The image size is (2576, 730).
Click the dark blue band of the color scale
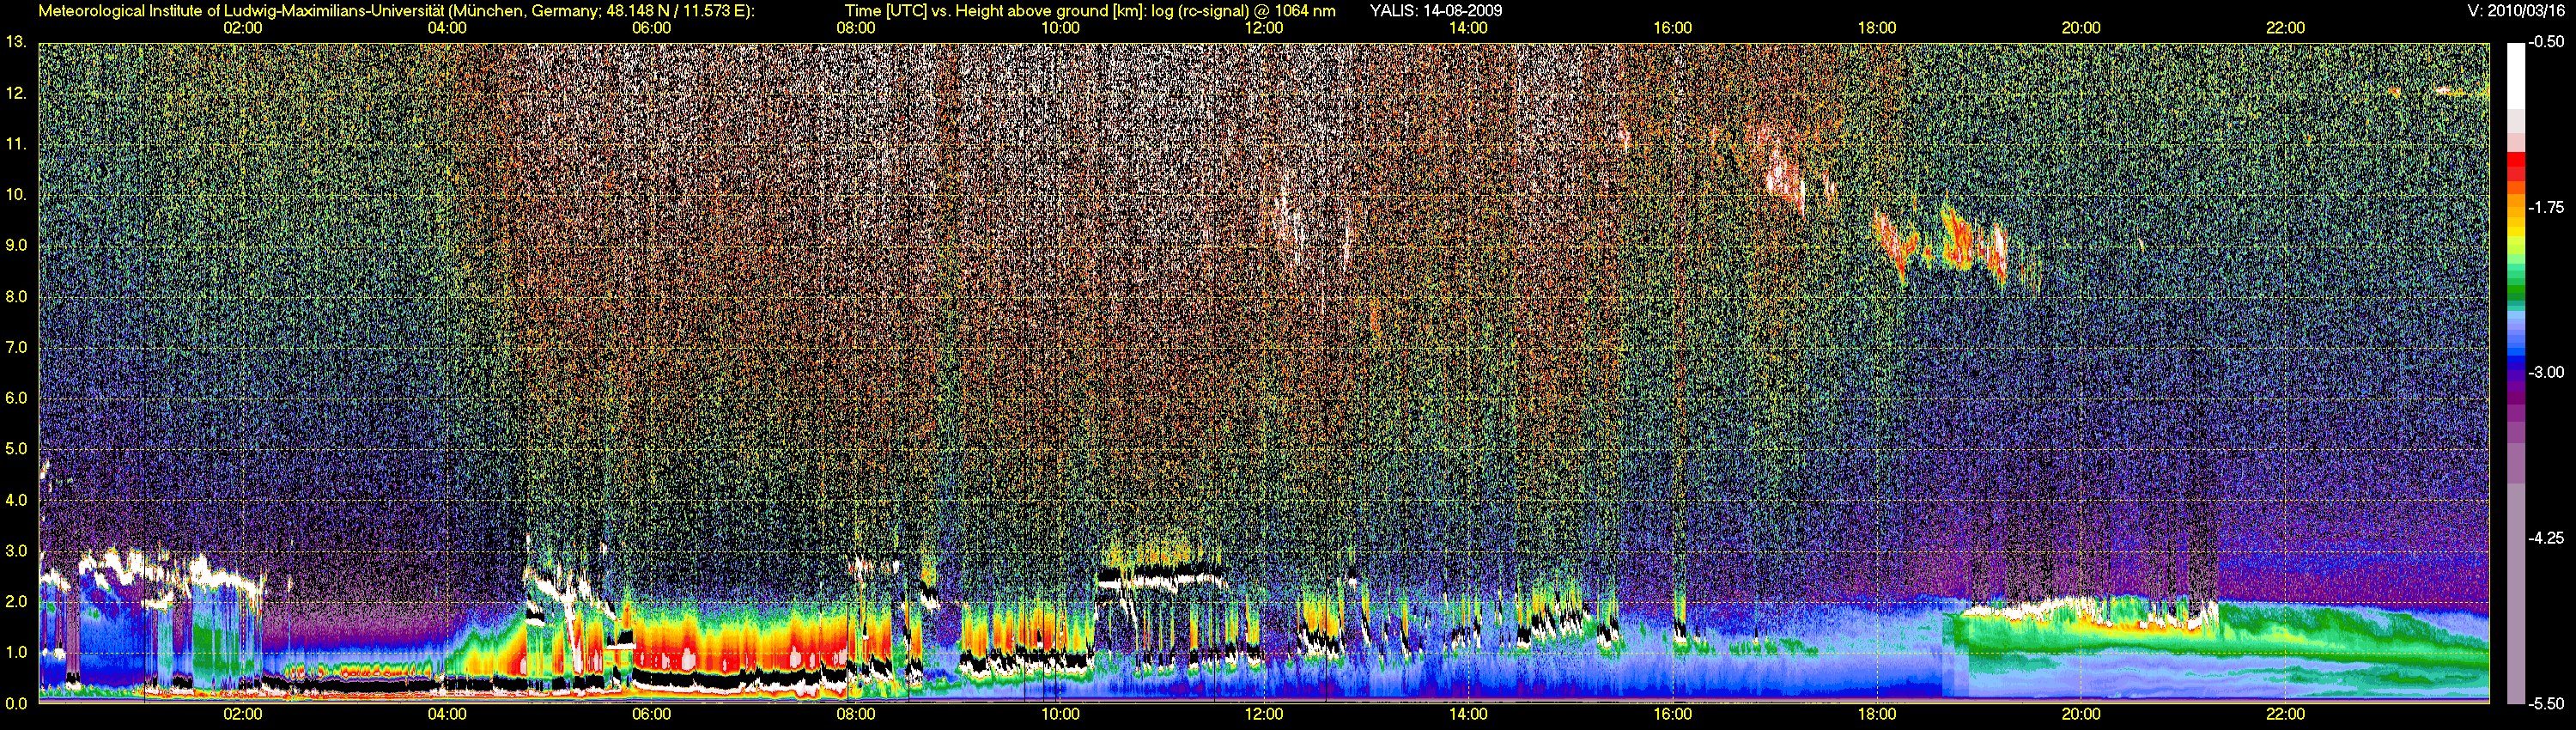2515,362
